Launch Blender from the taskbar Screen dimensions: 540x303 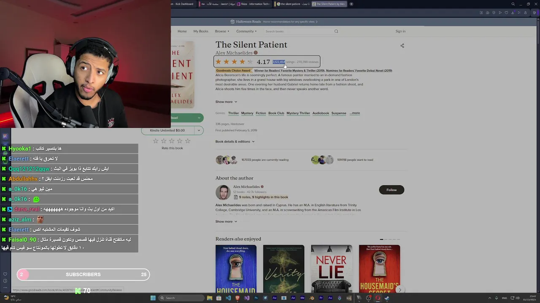[x=312, y=298]
